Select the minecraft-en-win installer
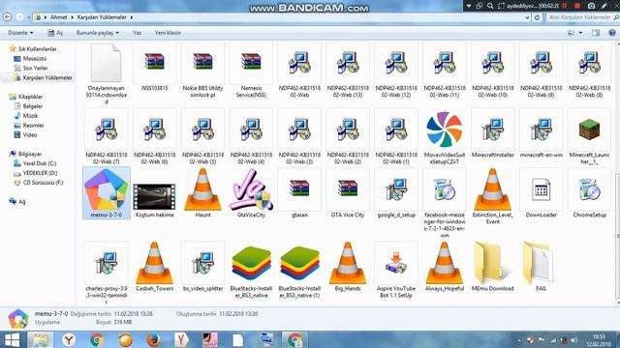The image size is (620, 348). tap(541, 133)
